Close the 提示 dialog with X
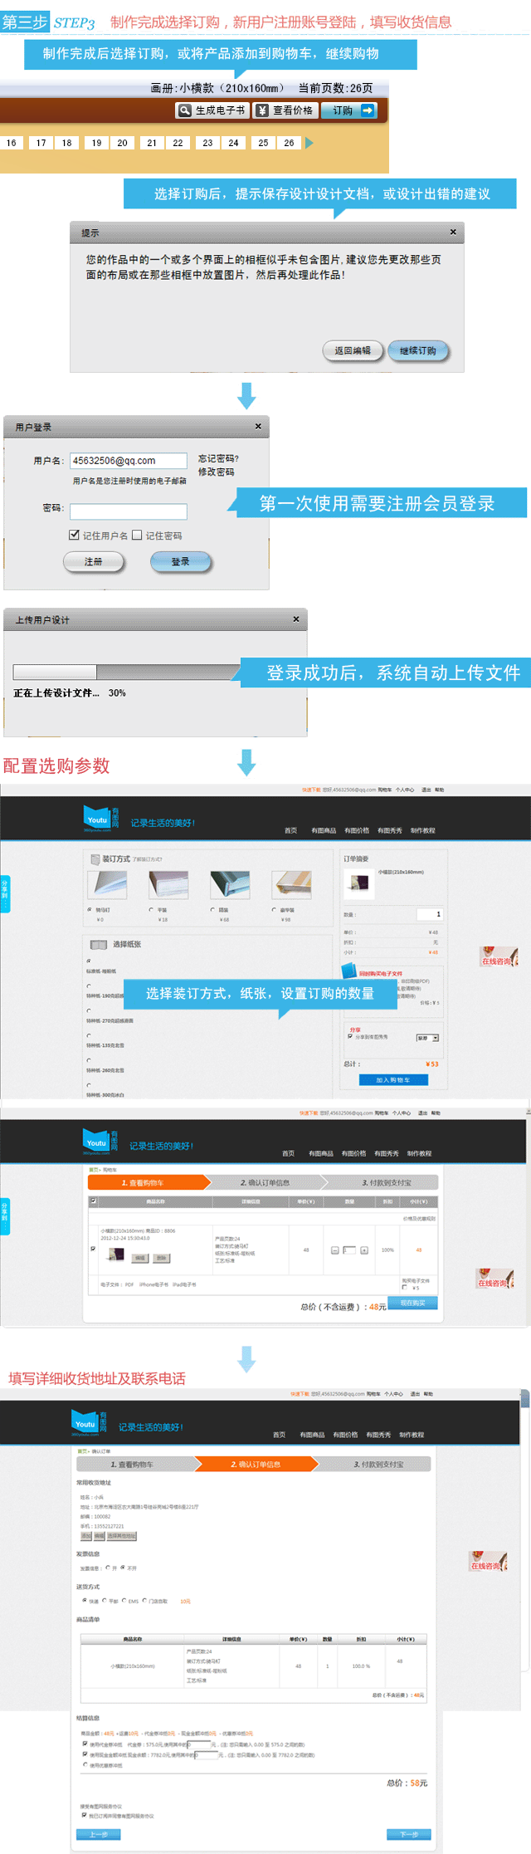This screenshot has width=531, height=1854. 453,232
